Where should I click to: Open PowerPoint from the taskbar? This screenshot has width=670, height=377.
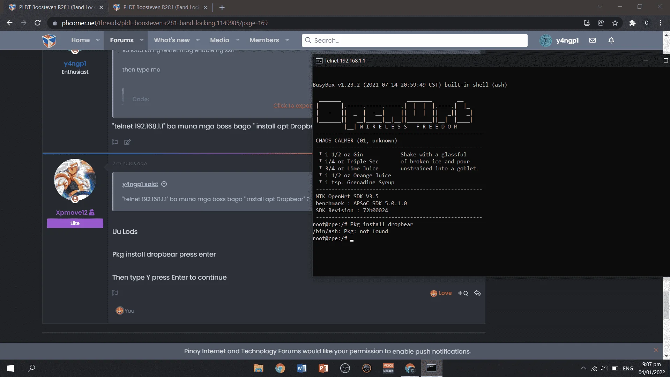point(323,368)
